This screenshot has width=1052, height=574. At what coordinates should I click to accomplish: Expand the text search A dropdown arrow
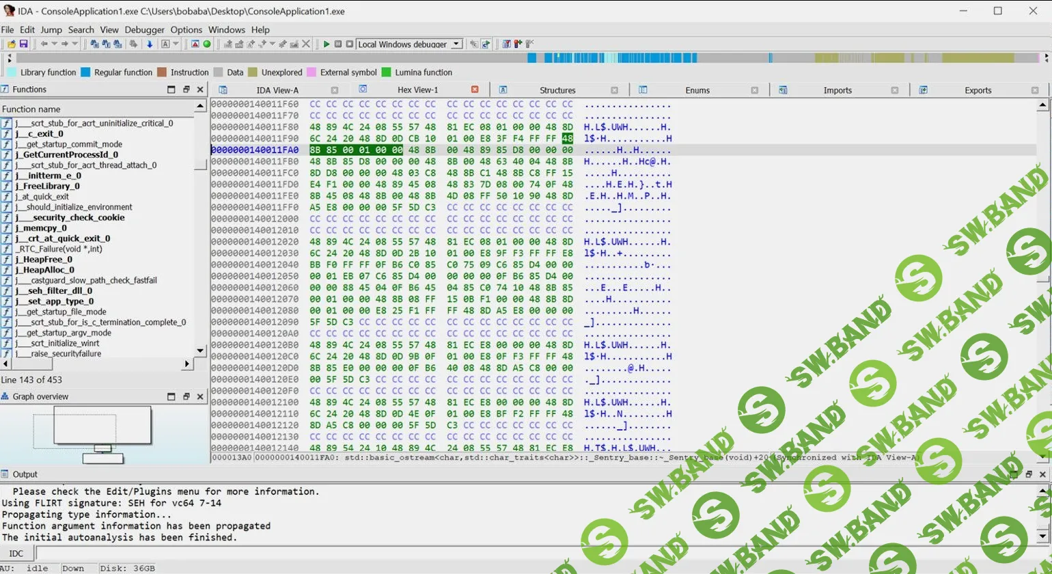click(176, 44)
